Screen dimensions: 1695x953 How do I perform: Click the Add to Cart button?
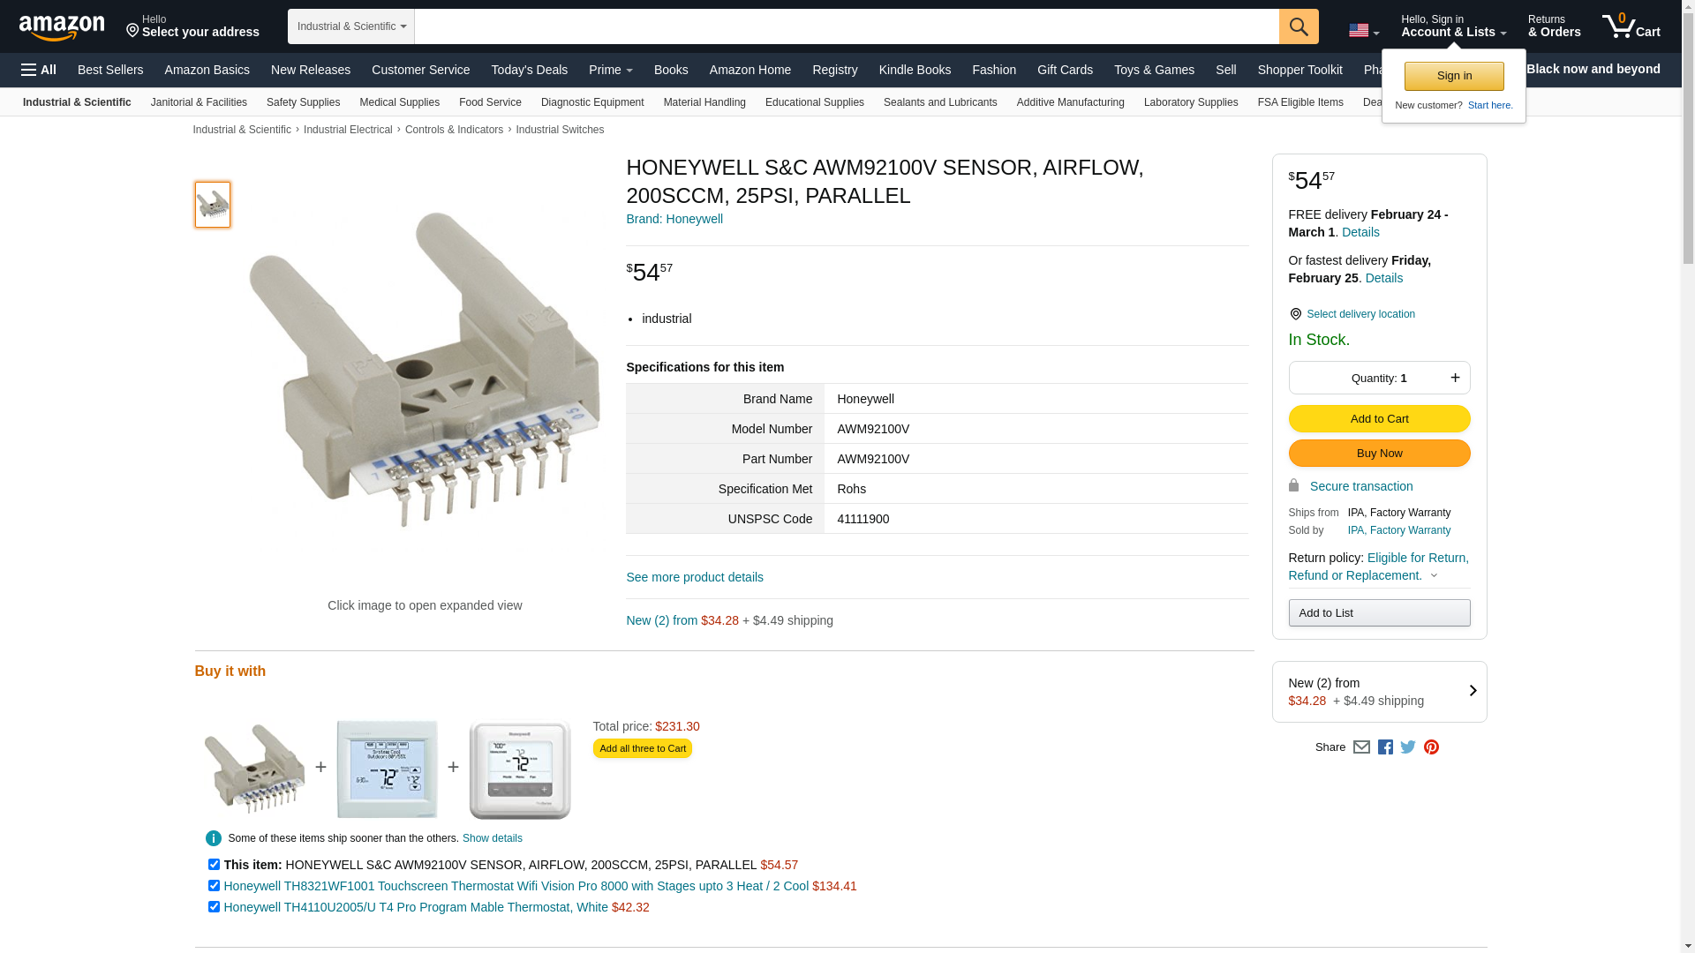click(x=1379, y=419)
